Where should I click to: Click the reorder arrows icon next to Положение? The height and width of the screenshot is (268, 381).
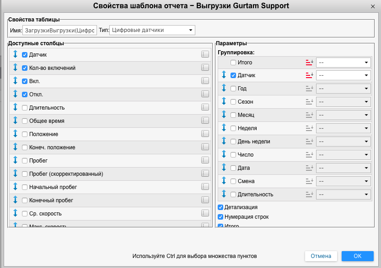tap(15, 134)
